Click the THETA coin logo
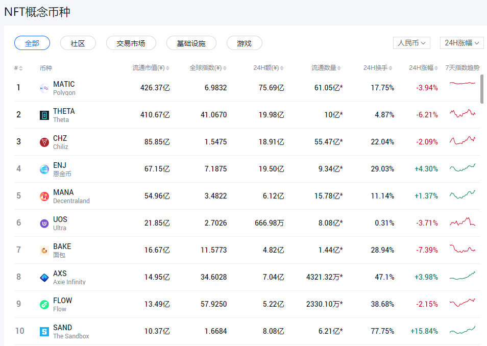 click(x=44, y=115)
